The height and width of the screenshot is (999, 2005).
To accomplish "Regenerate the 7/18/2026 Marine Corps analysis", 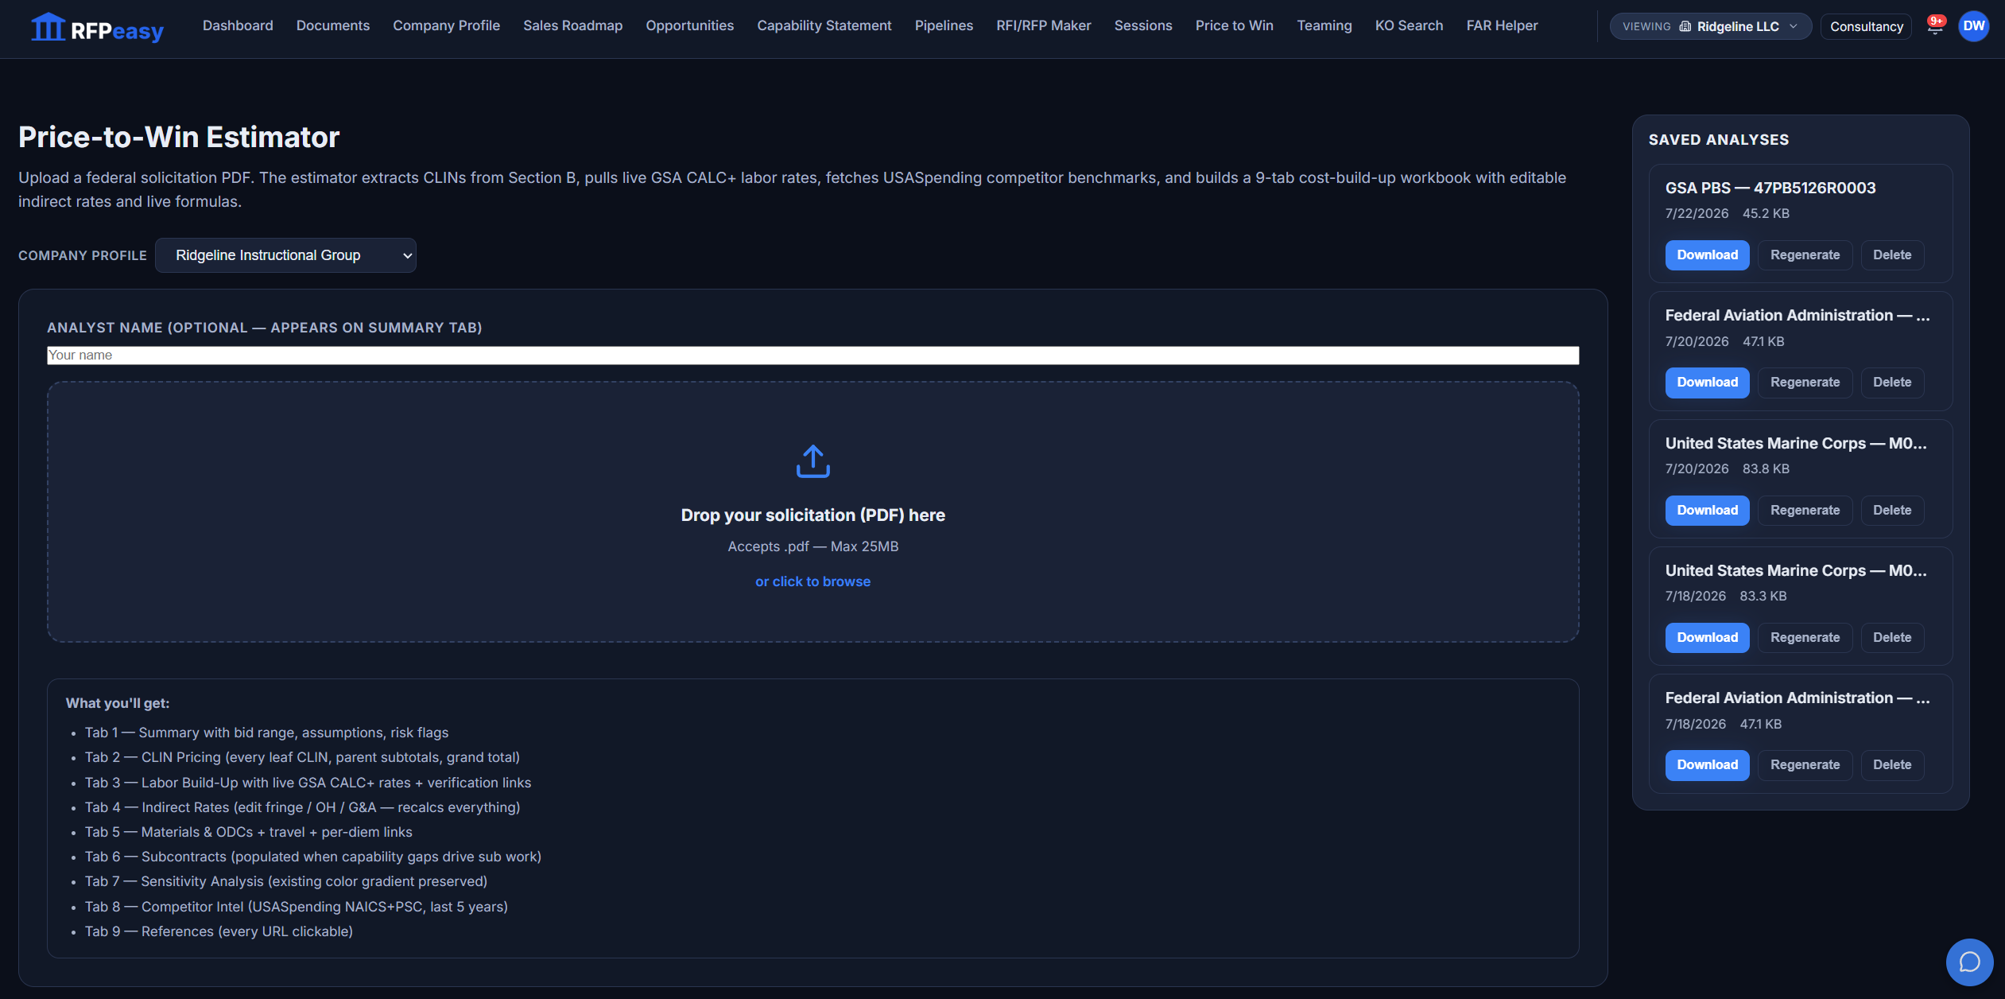I will [x=1805, y=638].
